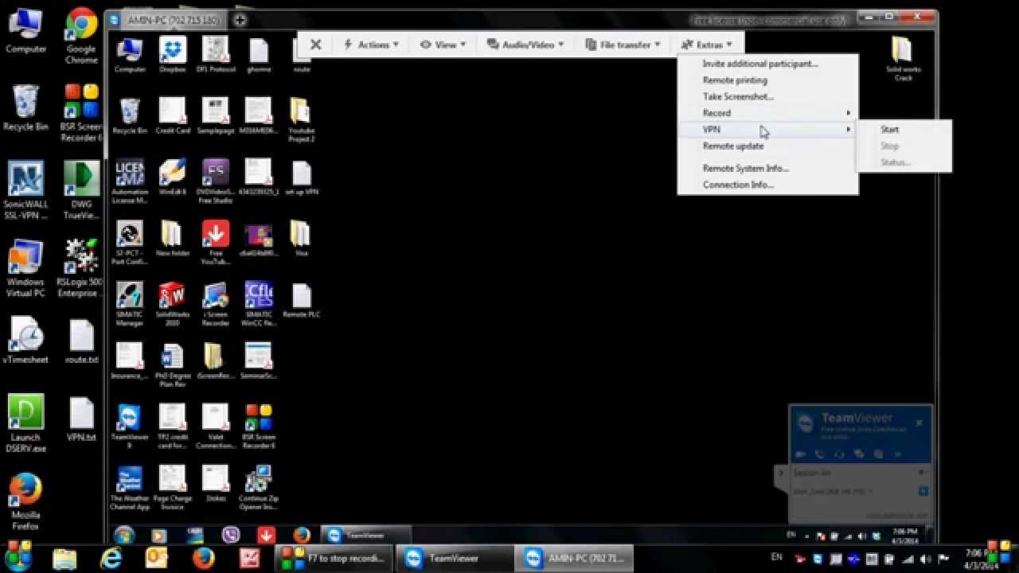Choose Take Screenshot menu entry
Image resolution: width=1019 pixels, height=573 pixels.
pos(738,96)
